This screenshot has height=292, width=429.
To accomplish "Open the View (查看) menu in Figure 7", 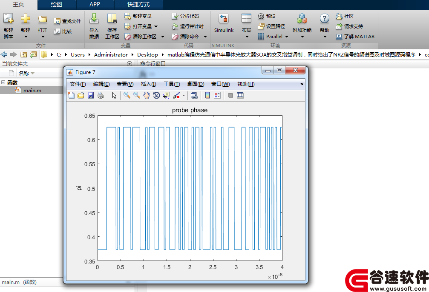I will [x=125, y=84].
